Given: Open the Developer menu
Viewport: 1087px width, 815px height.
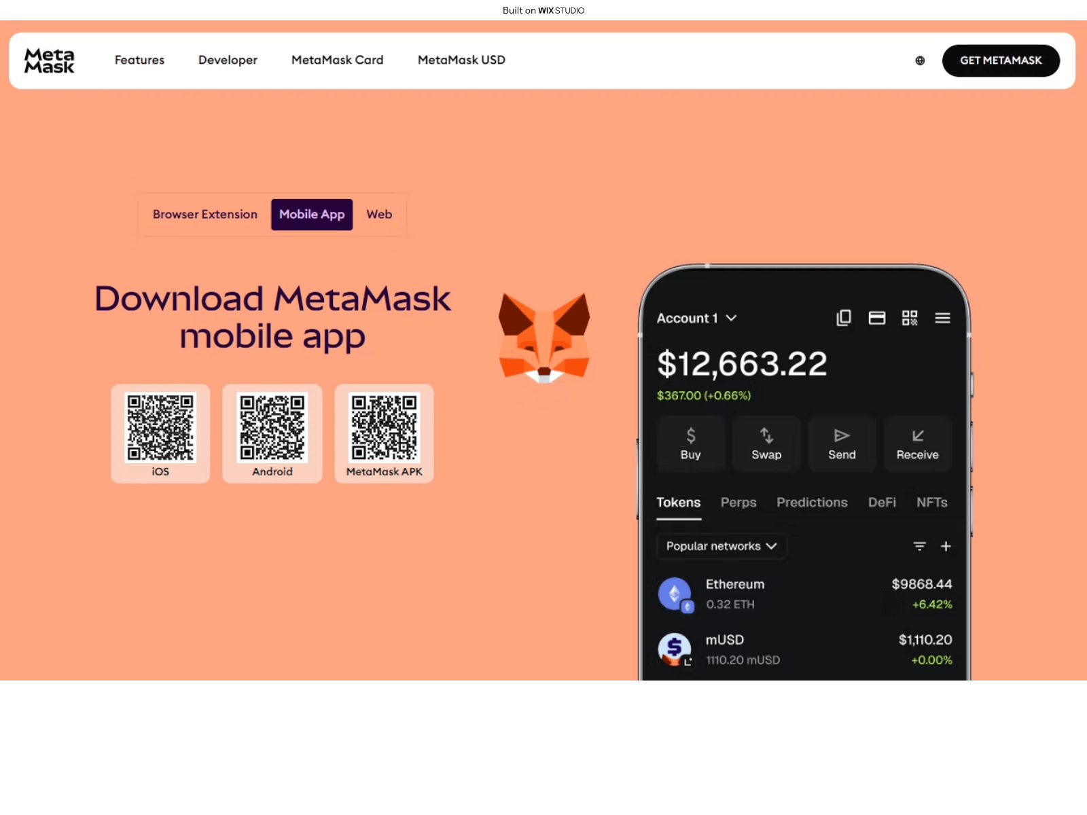Looking at the screenshot, I should (x=228, y=60).
